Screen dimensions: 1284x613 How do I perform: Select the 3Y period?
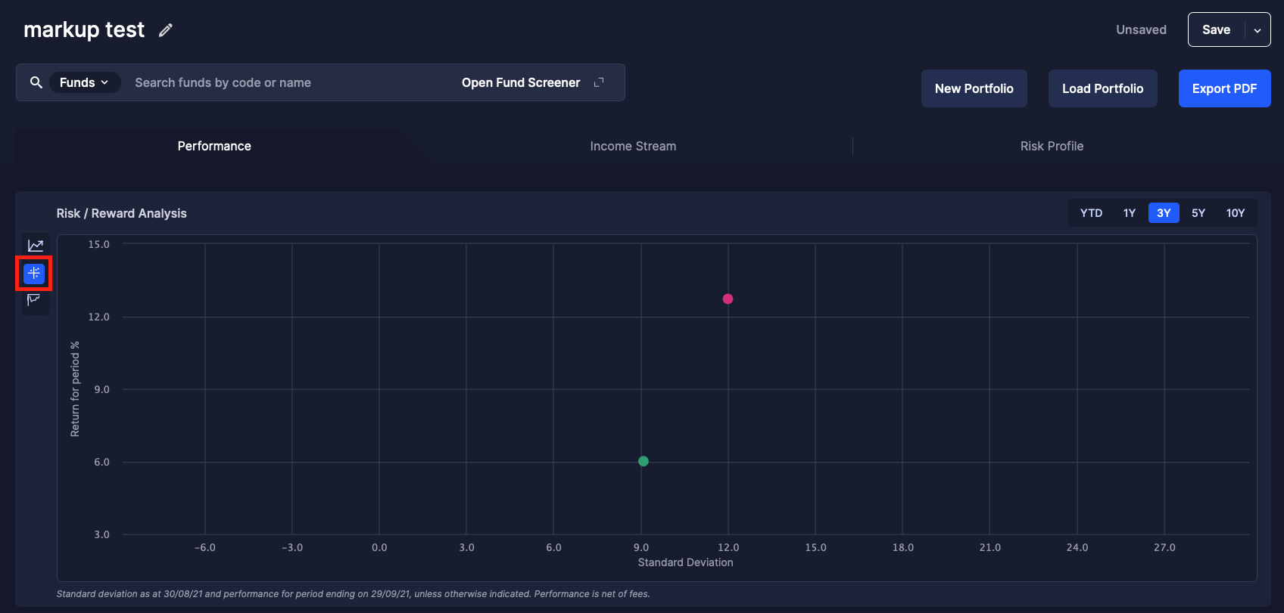pyautogui.click(x=1164, y=213)
